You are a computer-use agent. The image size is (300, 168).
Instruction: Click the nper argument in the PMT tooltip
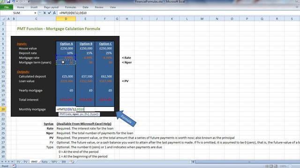click(75, 114)
